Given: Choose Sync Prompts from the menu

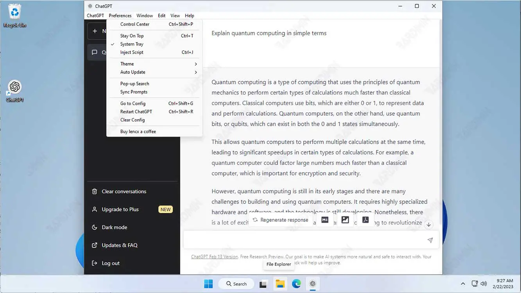Looking at the screenshot, I should pyautogui.click(x=154, y=92).
